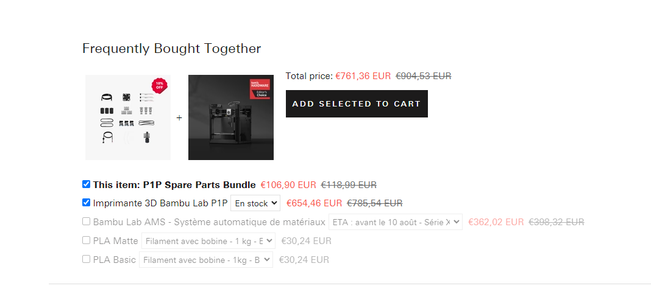Screen dimensions: 651x297
Task: Open the En stock dropdown
Action: (x=255, y=203)
